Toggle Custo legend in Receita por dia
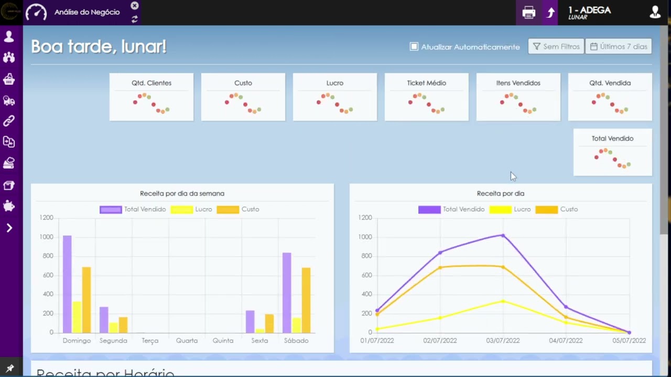The height and width of the screenshot is (377, 671). pos(557,209)
